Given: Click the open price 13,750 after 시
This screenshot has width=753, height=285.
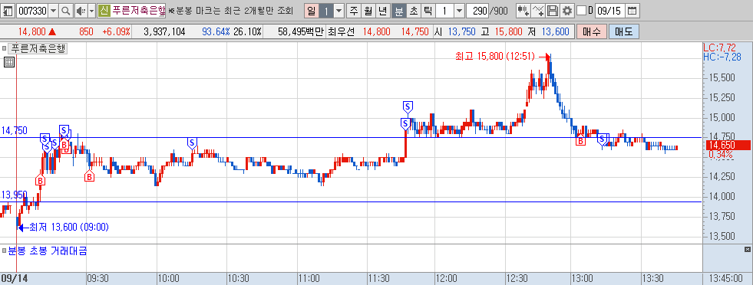Looking at the screenshot, I should (461, 32).
